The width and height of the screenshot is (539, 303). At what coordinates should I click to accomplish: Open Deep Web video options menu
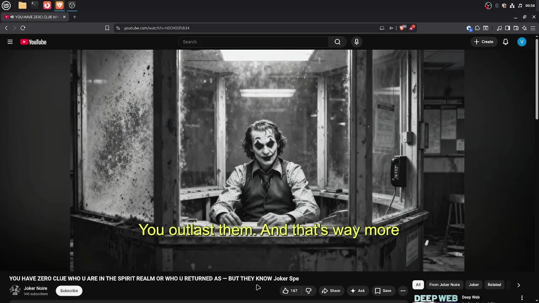point(522,298)
